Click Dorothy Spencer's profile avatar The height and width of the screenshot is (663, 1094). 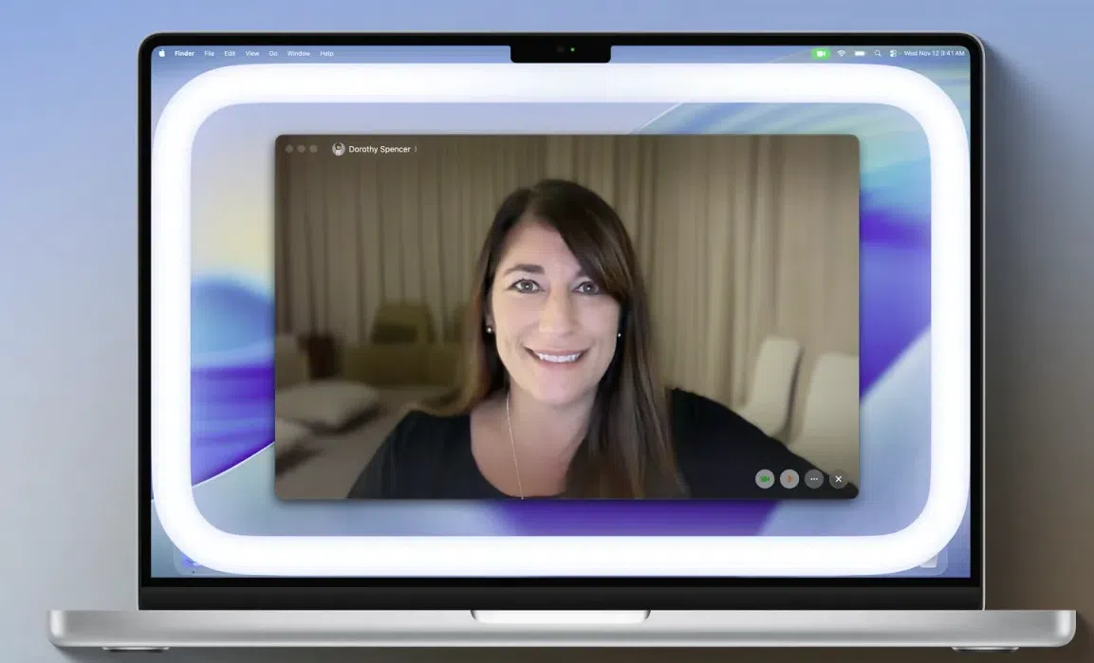pos(339,149)
